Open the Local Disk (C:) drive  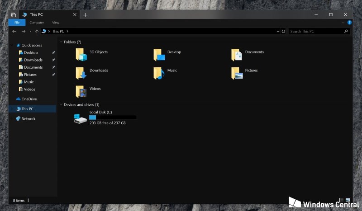[x=81, y=118]
